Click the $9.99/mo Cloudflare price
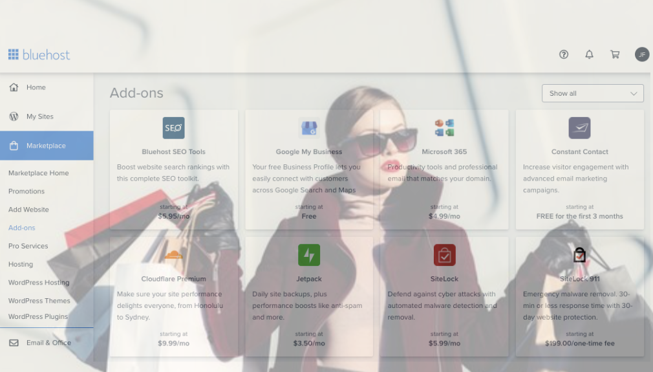 (174, 344)
